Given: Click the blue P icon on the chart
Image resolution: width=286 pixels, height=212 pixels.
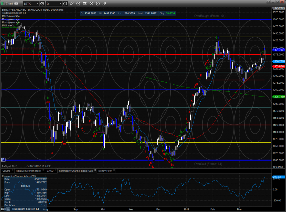Looking at the screenshot, I should pyautogui.click(x=3, y=160).
